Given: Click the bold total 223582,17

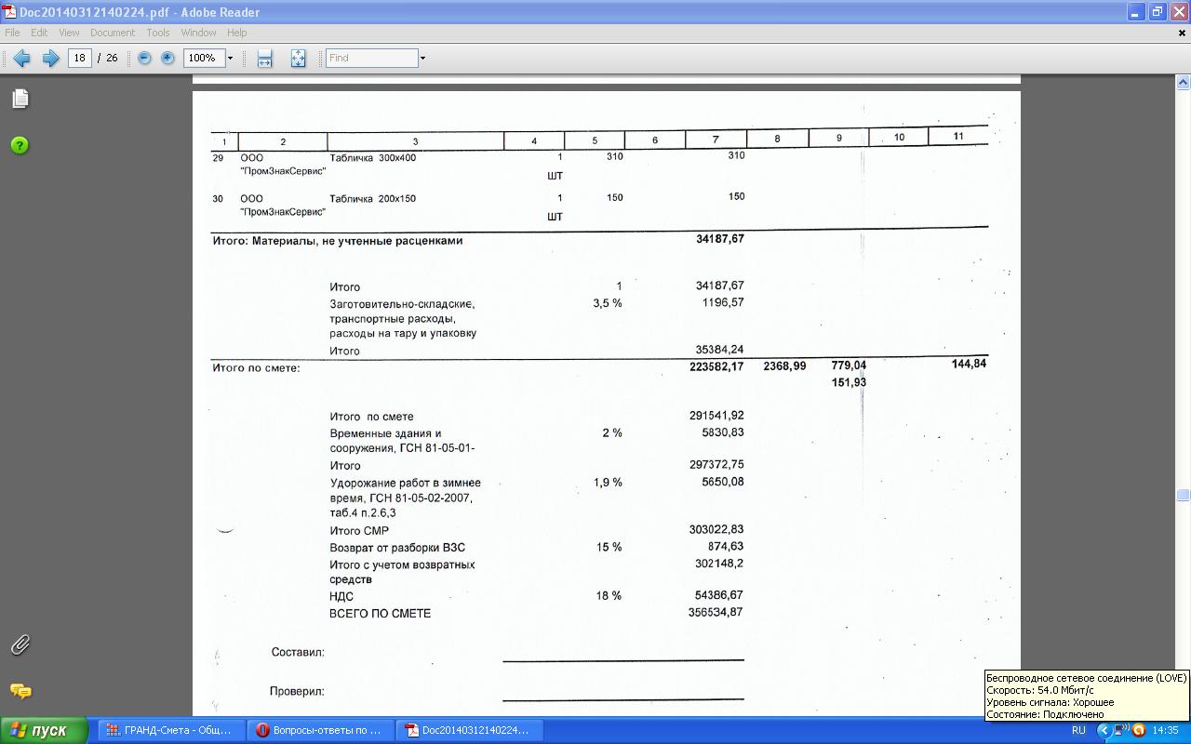Looking at the screenshot, I should (716, 366).
